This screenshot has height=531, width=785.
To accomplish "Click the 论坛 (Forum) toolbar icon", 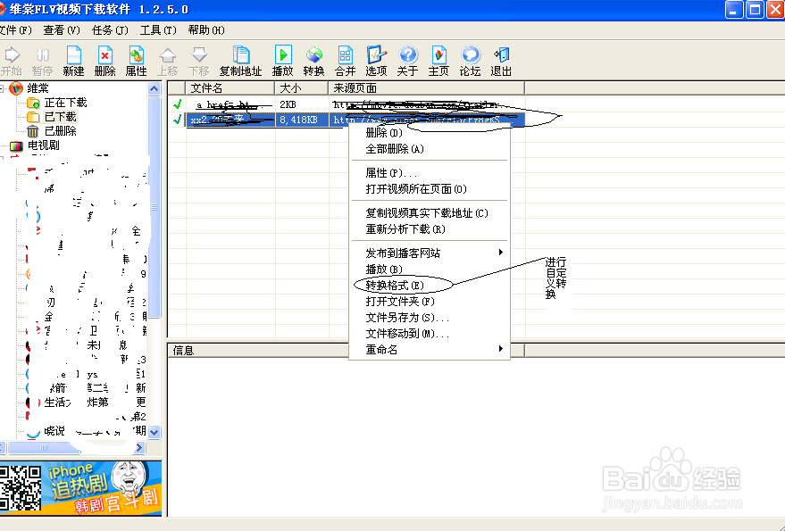I will 470,61.
